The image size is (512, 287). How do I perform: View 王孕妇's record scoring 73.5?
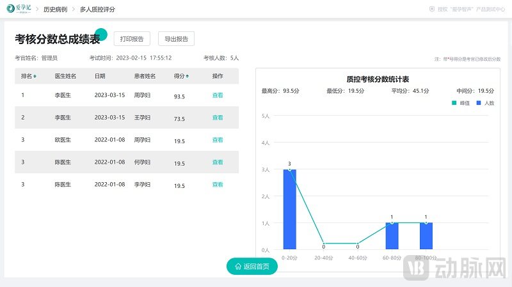218,118
